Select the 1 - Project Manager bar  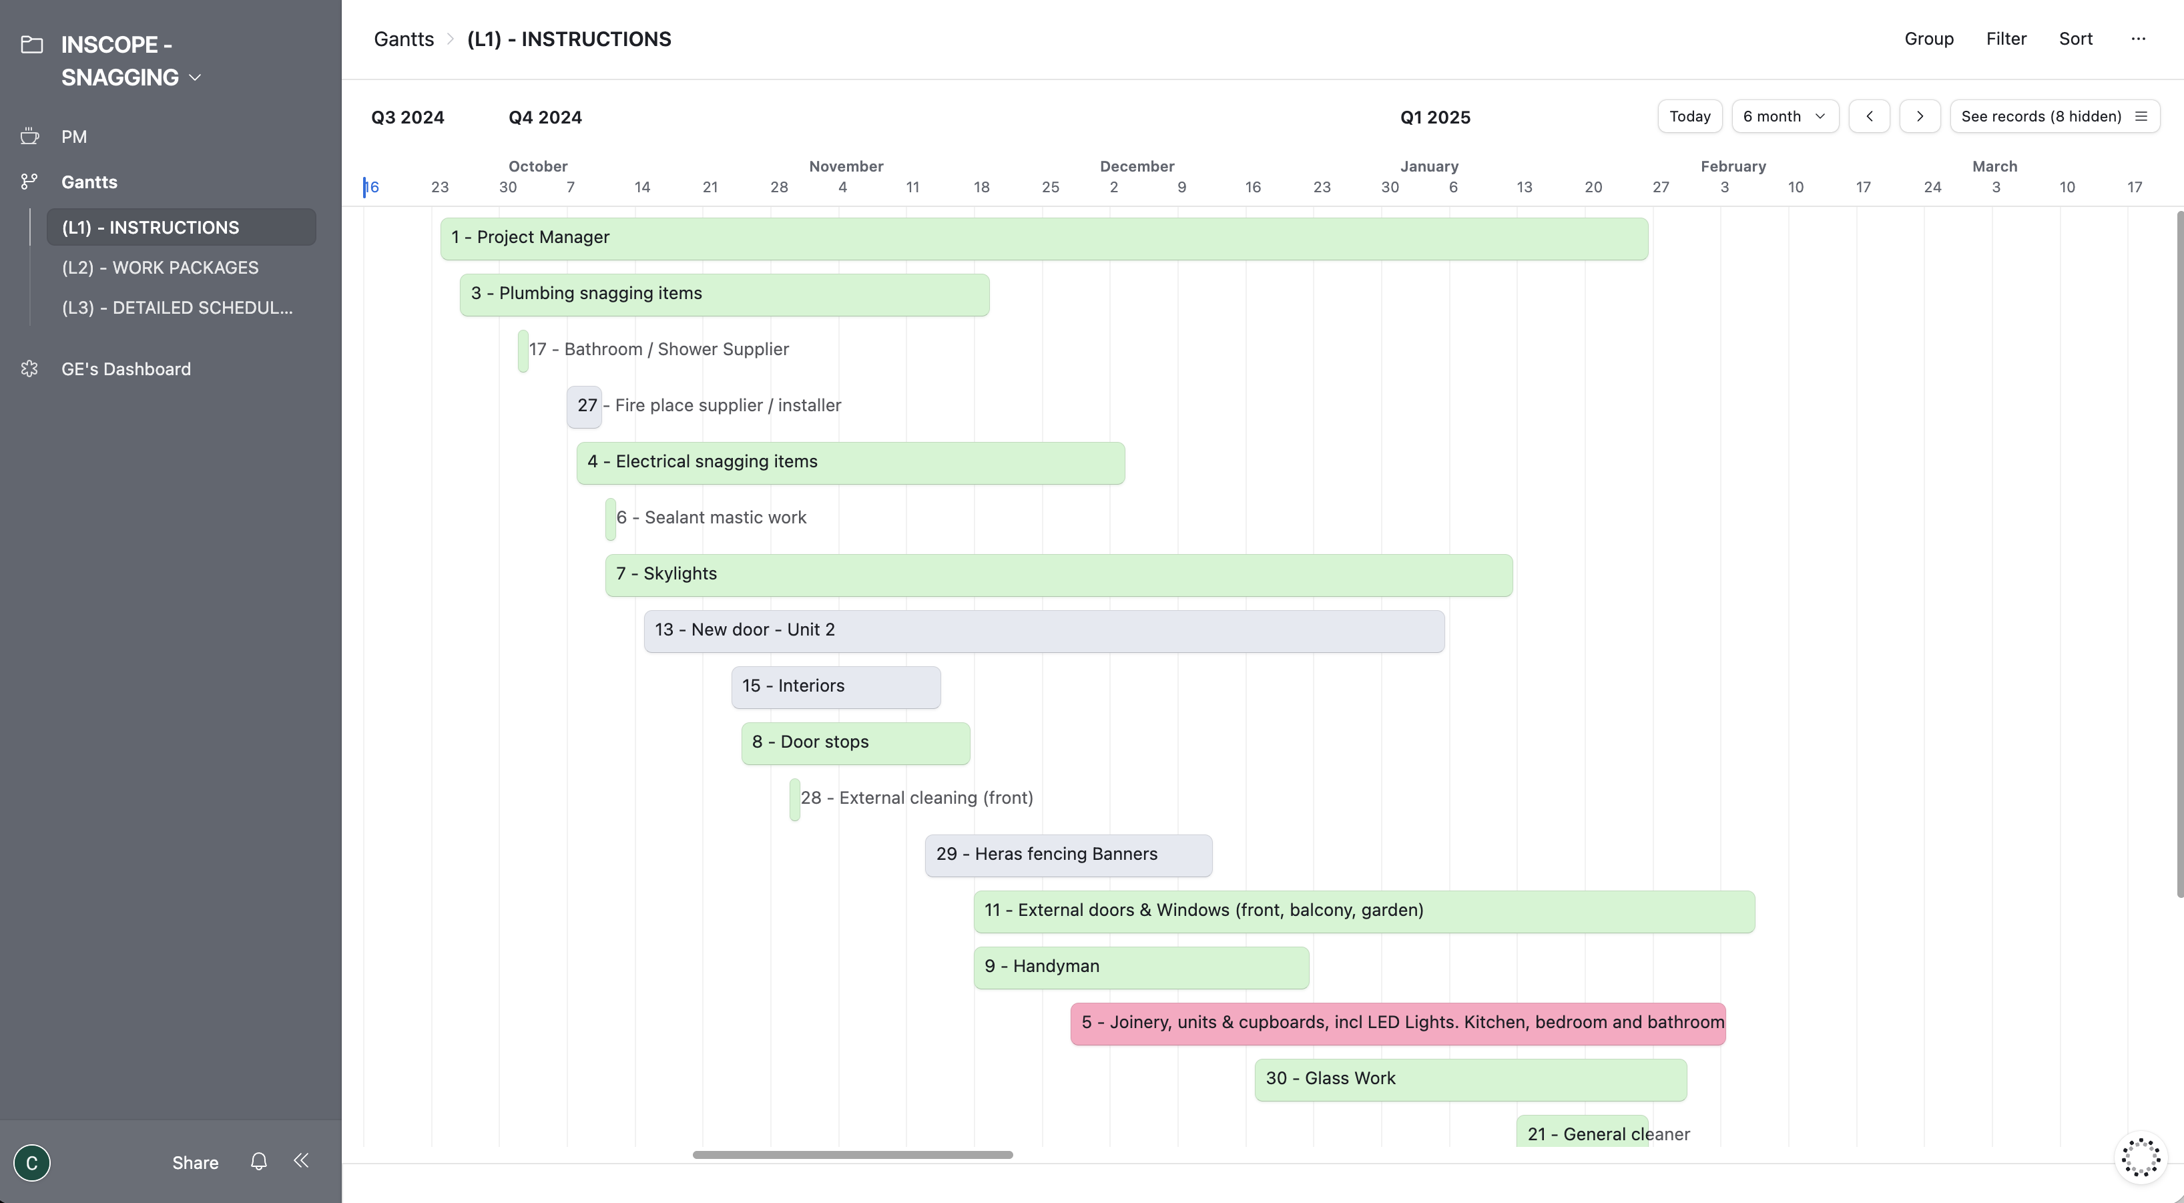tap(1044, 238)
